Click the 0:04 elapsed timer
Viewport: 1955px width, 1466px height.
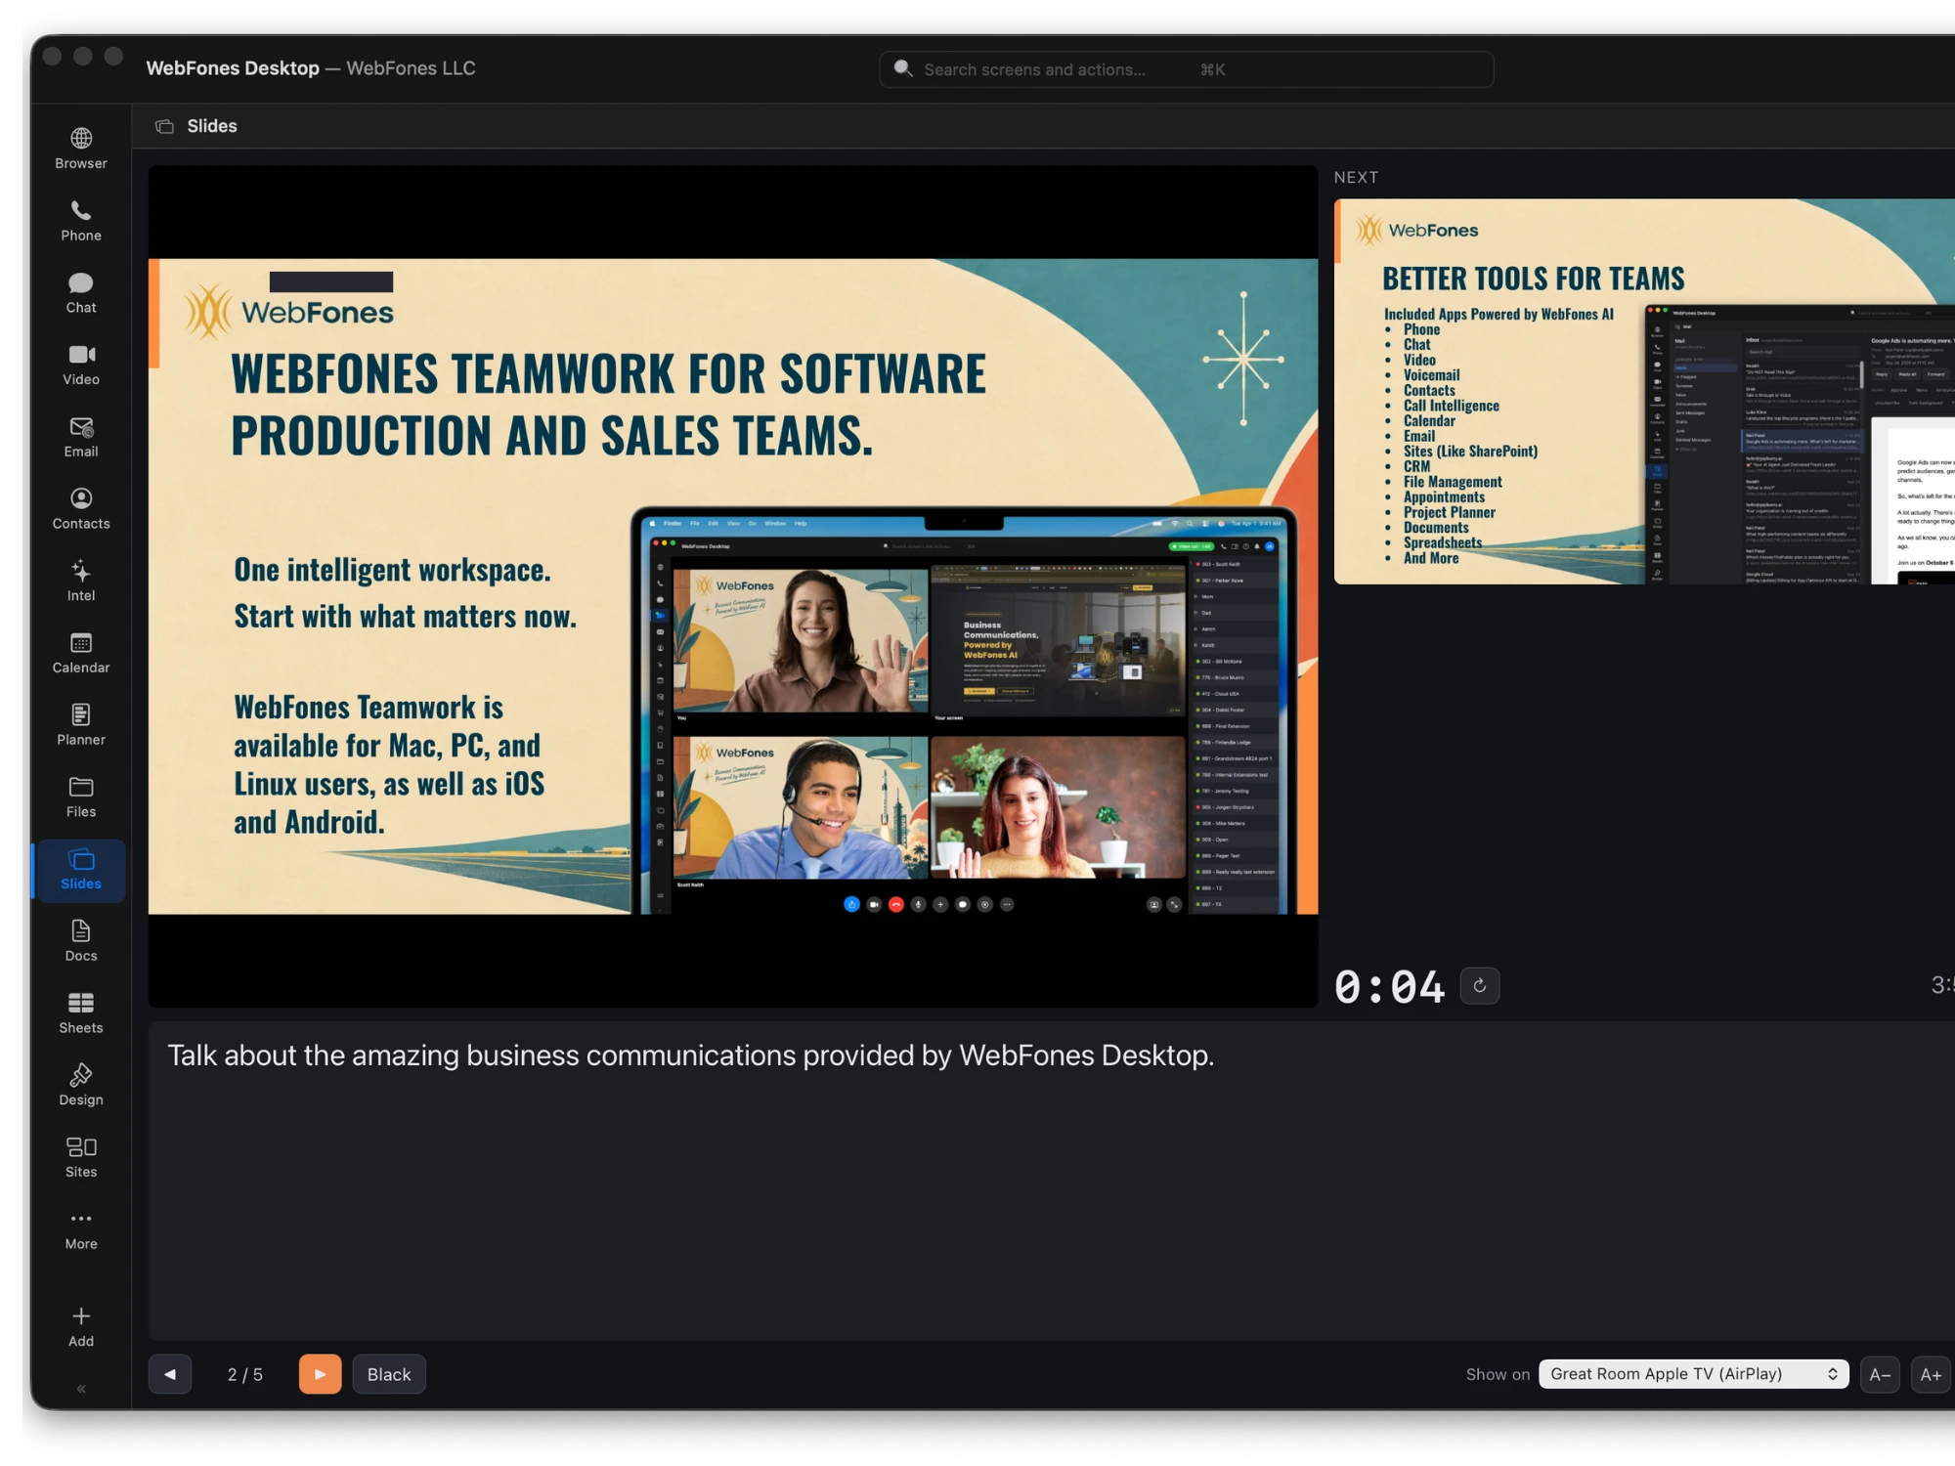coord(1389,987)
